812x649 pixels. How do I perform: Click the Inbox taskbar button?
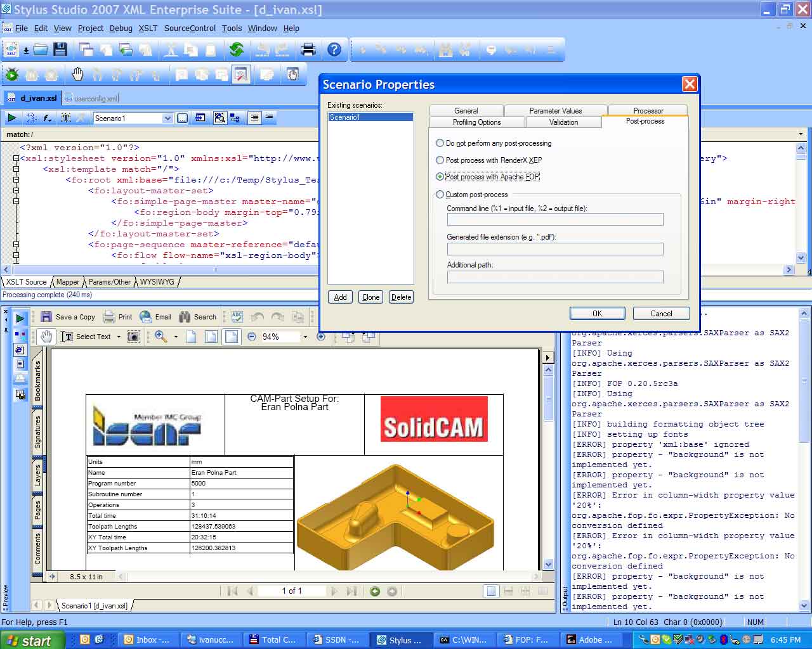[148, 640]
